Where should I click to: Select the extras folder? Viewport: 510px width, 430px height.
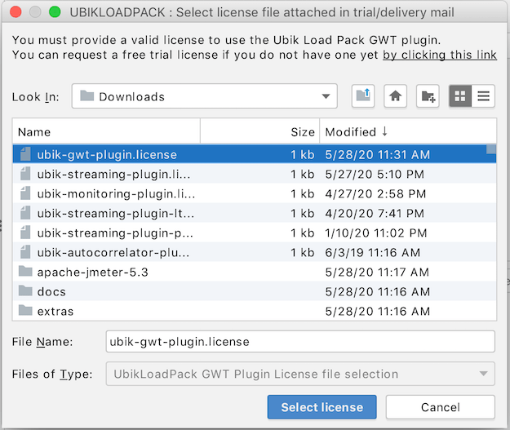255,311
